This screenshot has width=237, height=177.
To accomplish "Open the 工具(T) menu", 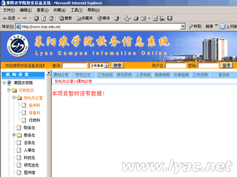I will point(76,10).
